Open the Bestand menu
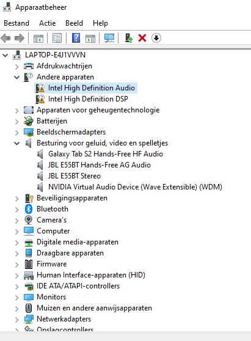Screen dimensions: 251x341 coord(16,23)
